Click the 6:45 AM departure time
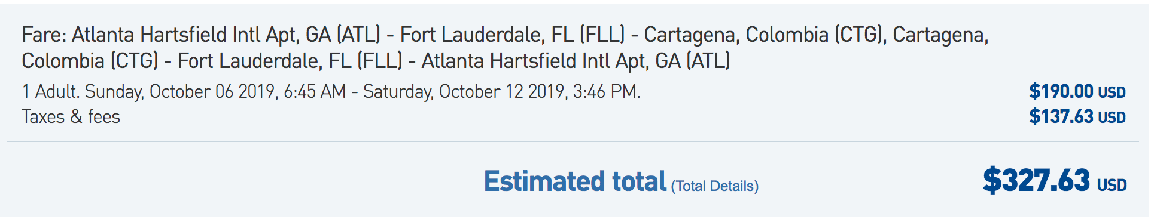The height and width of the screenshot is (222, 1151). pyautogui.click(x=315, y=91)
